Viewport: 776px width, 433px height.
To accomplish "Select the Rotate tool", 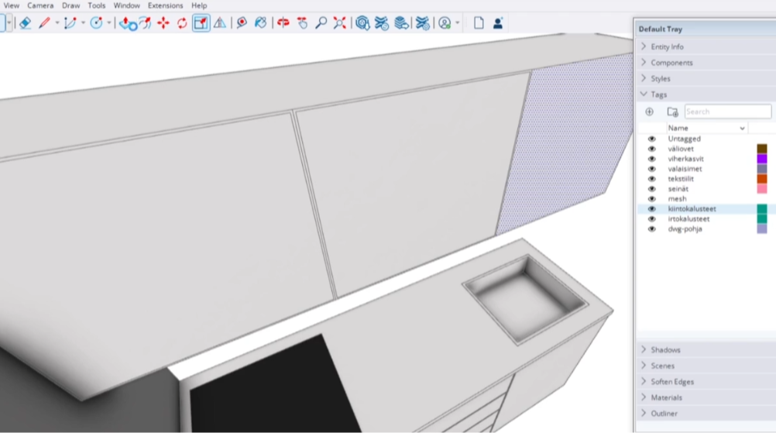I will pyautogui.click(x=182, y=22).
